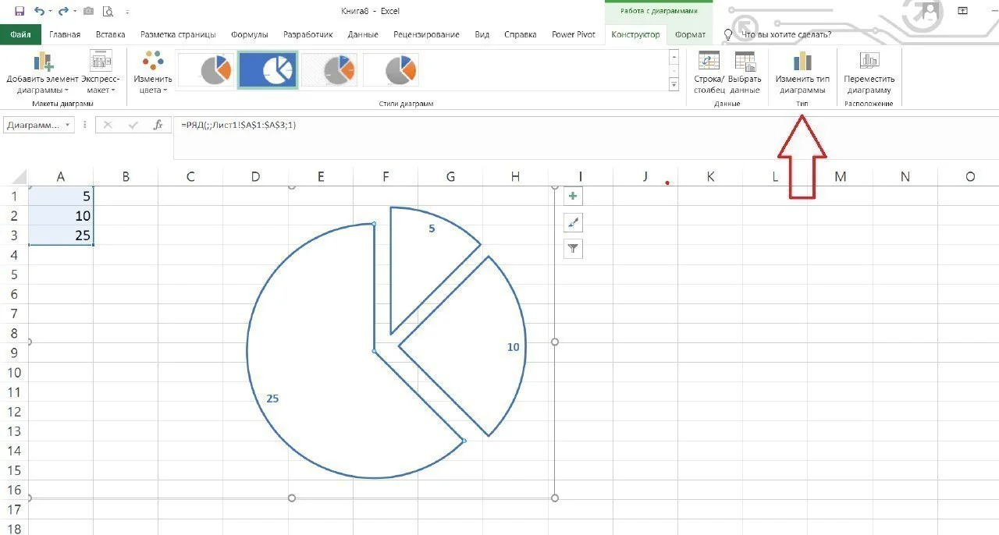
Task: Click the green plus Chart Elements button
Action: click(x=573, y=197)
